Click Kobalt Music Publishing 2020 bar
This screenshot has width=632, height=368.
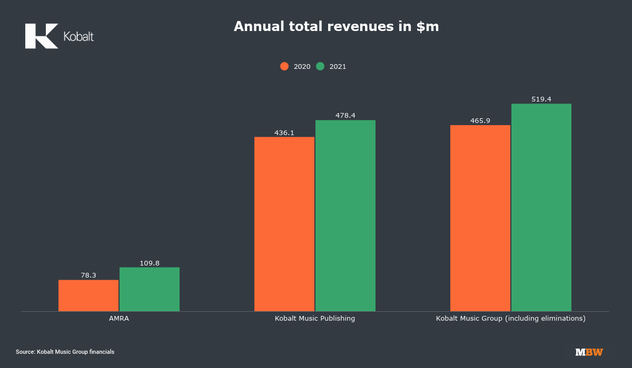284,224
